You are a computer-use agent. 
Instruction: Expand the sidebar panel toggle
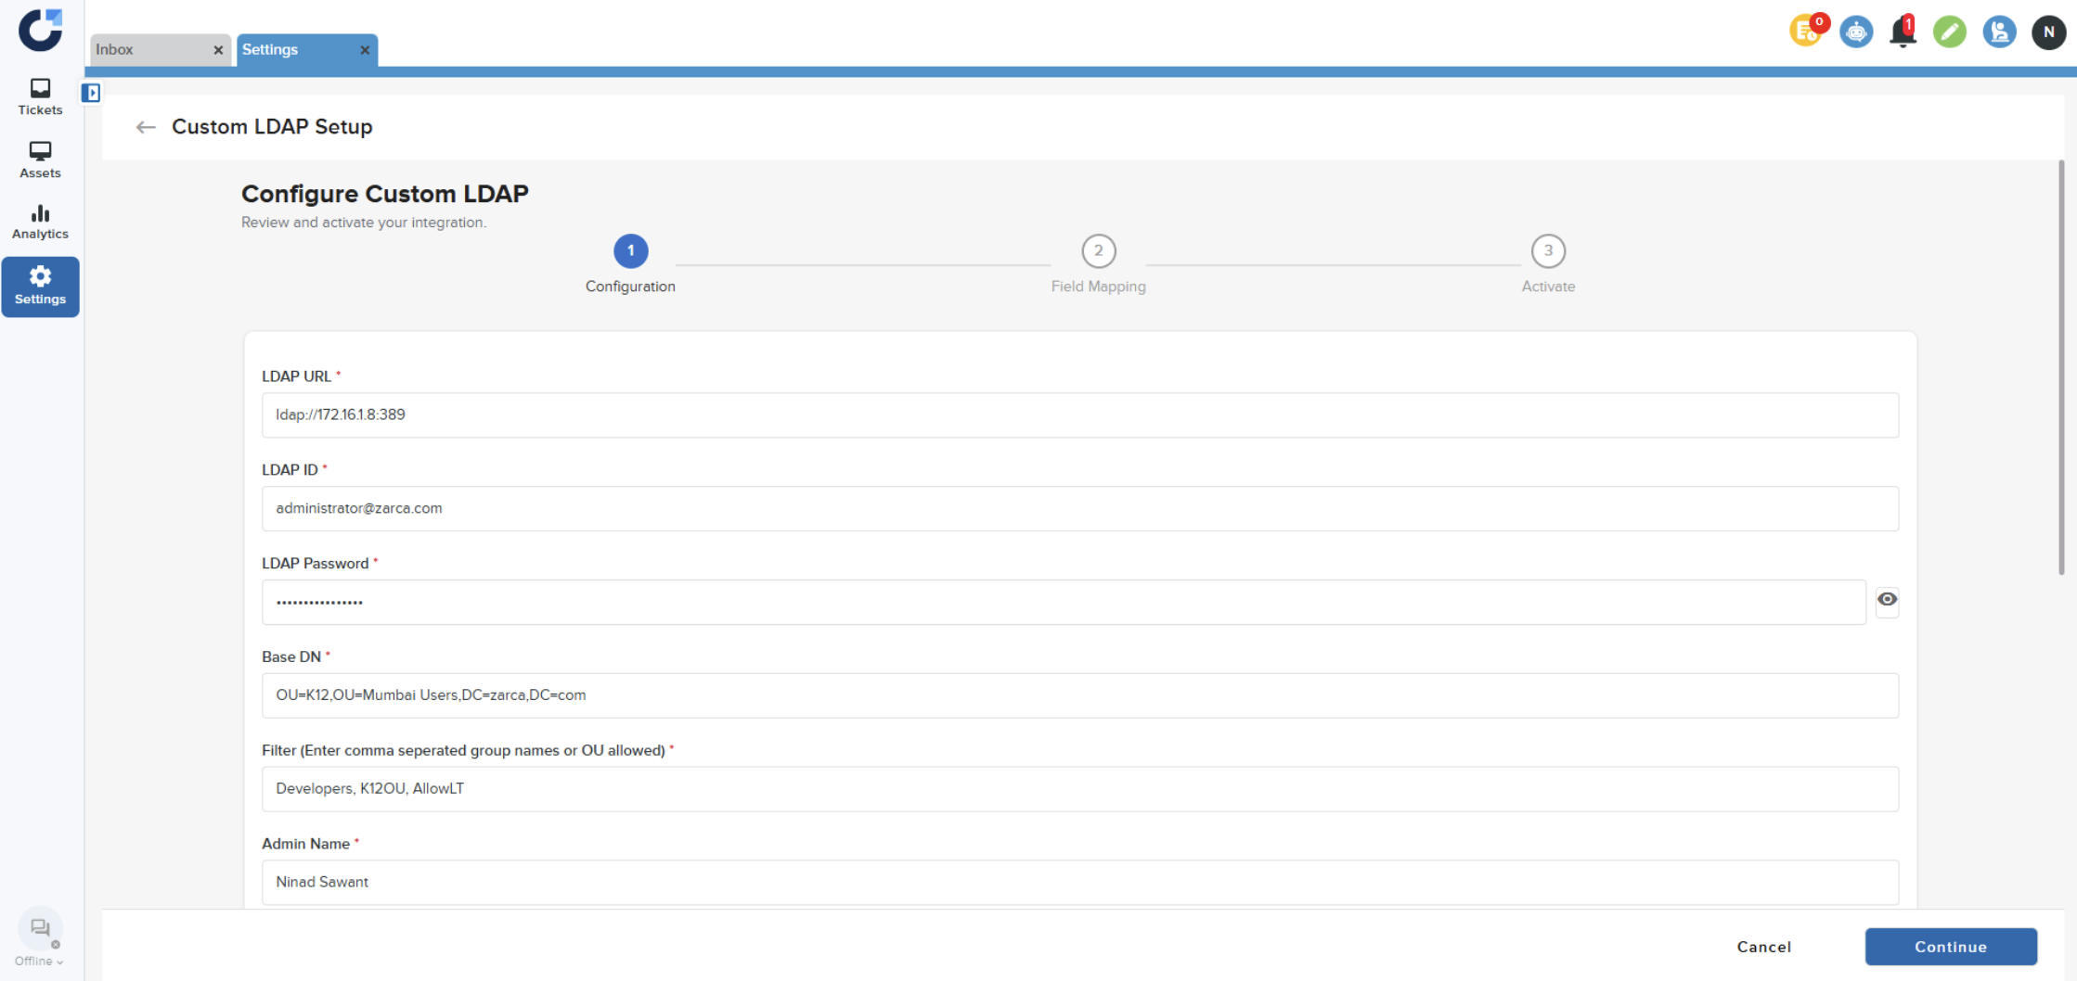coord(91,93)
